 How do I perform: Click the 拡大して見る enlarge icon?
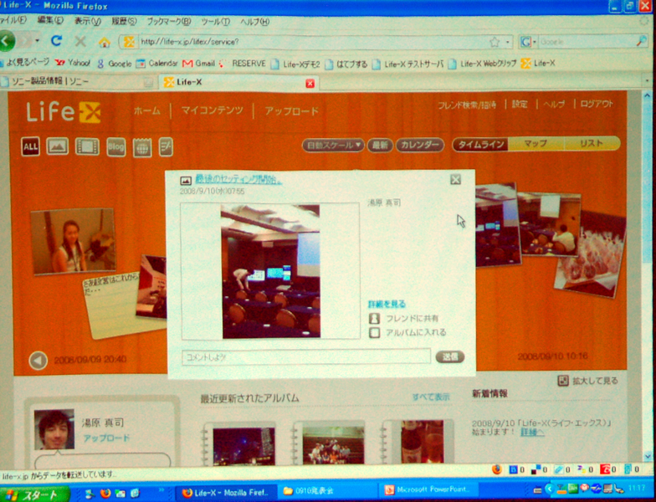[x=563, y=381]
